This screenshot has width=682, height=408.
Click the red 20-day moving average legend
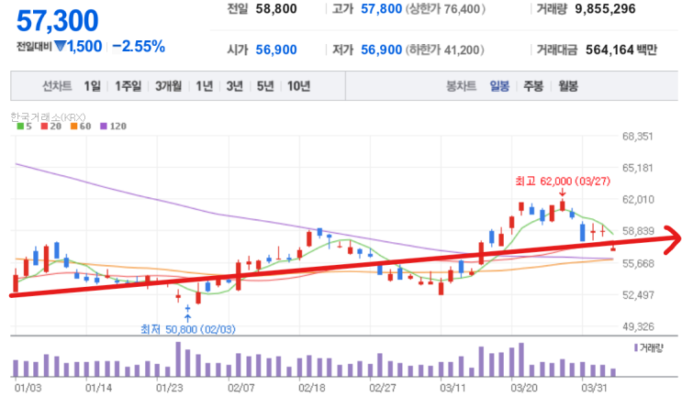(51, 127)
